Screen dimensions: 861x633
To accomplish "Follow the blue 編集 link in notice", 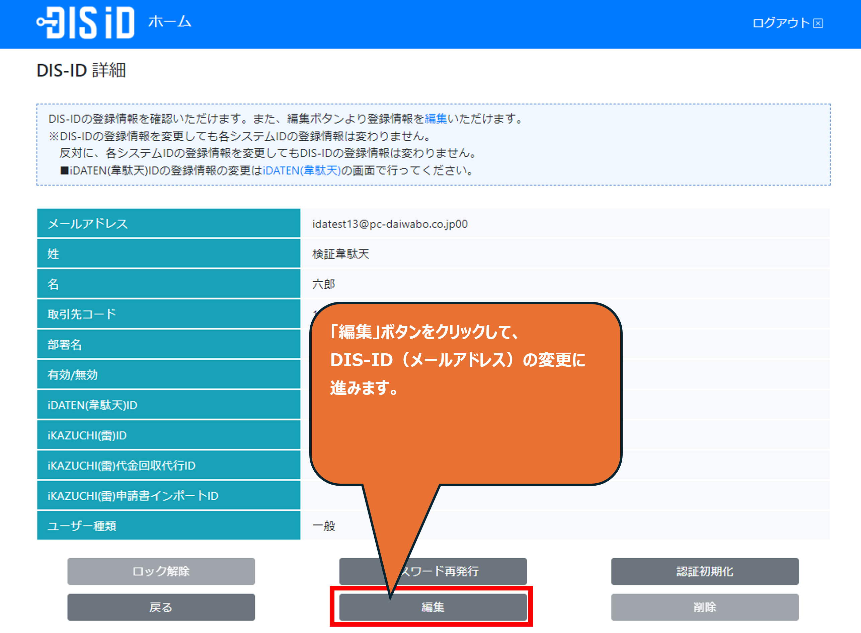I will point(436,119).
